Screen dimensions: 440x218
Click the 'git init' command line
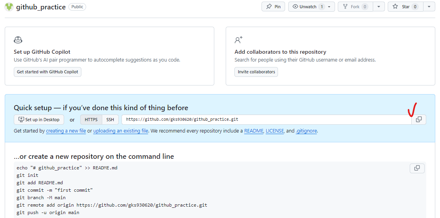[27, 175]
